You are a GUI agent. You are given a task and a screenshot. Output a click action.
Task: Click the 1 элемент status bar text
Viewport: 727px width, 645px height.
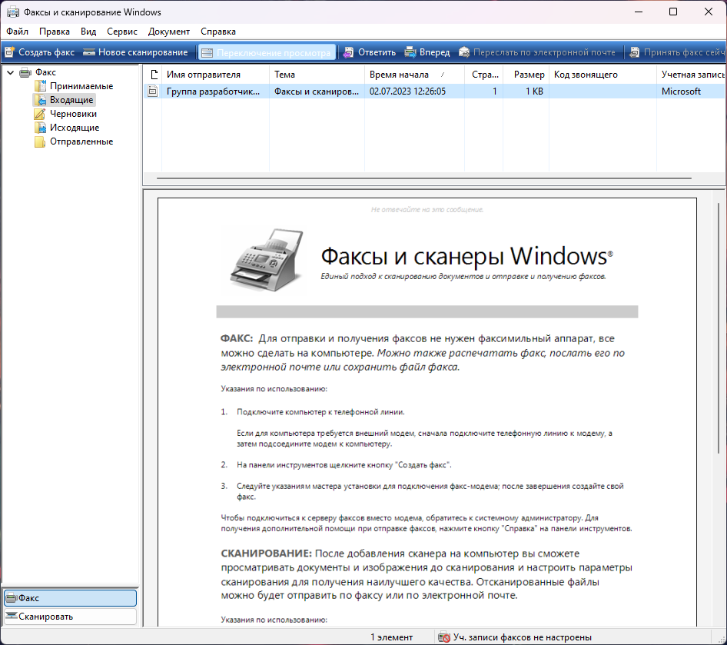[391, 637]
